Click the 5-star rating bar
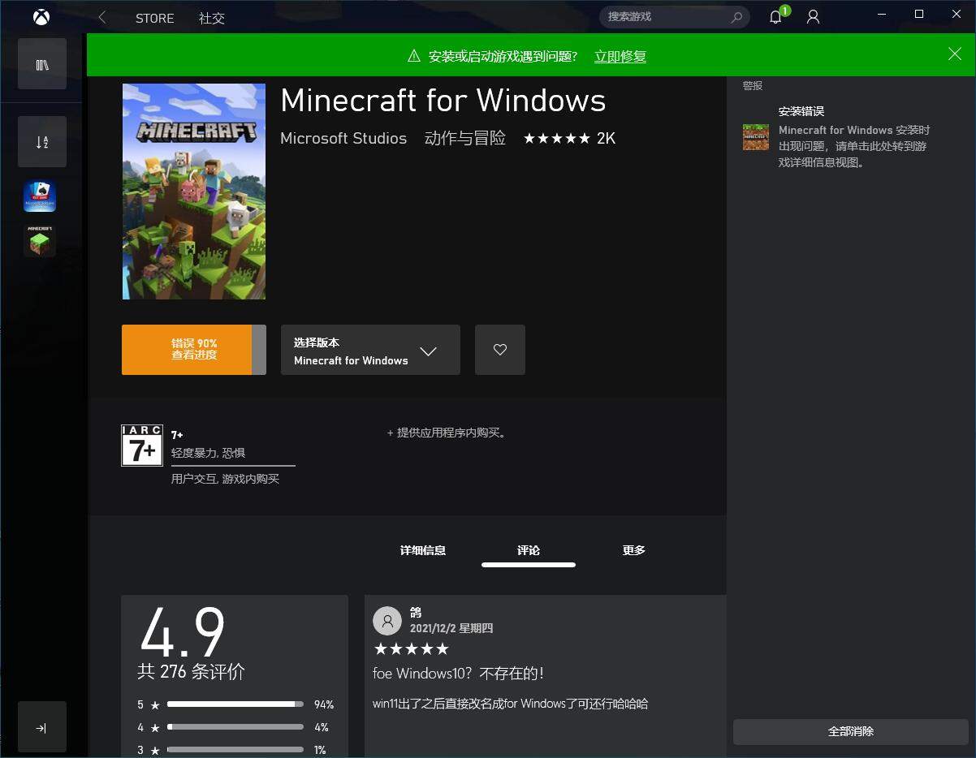The image size is (976, 758). tap(235, 704)
